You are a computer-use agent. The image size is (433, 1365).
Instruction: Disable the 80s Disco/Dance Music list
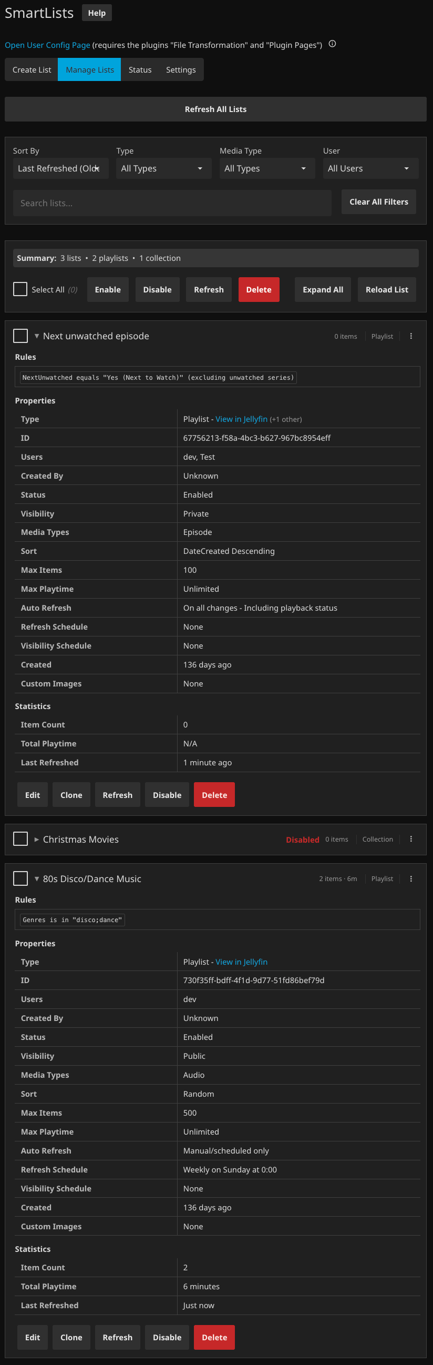[167, 1338]
